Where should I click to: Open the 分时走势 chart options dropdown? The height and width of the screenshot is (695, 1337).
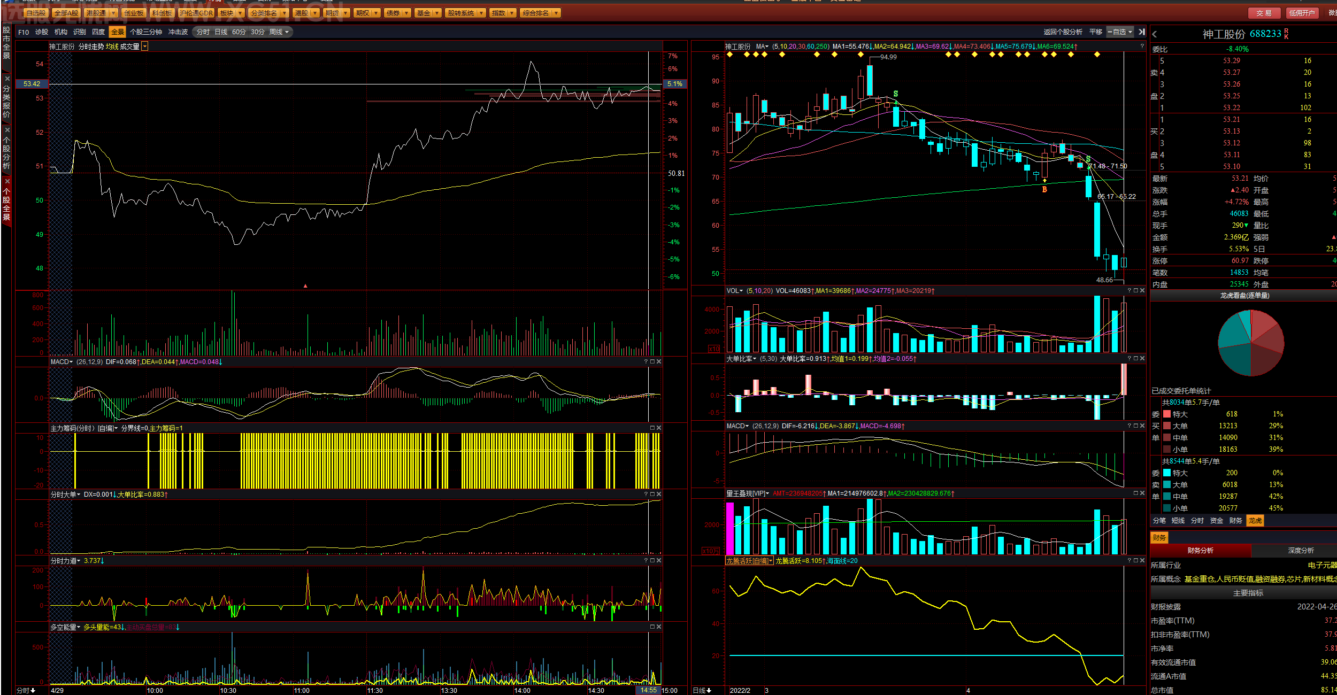(x=144, y=47)
